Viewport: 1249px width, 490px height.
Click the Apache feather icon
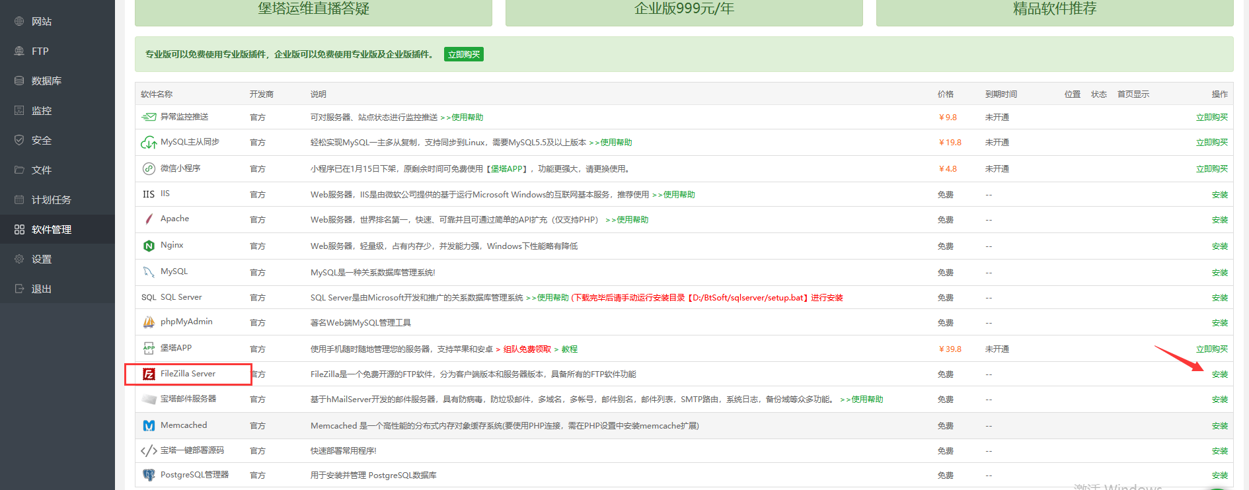149,219
